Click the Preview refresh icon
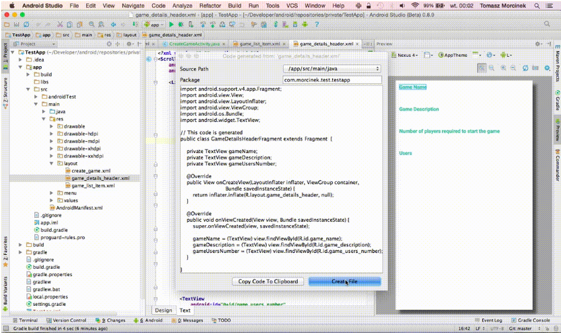This screenshot has height=333, width=561. 525,68
